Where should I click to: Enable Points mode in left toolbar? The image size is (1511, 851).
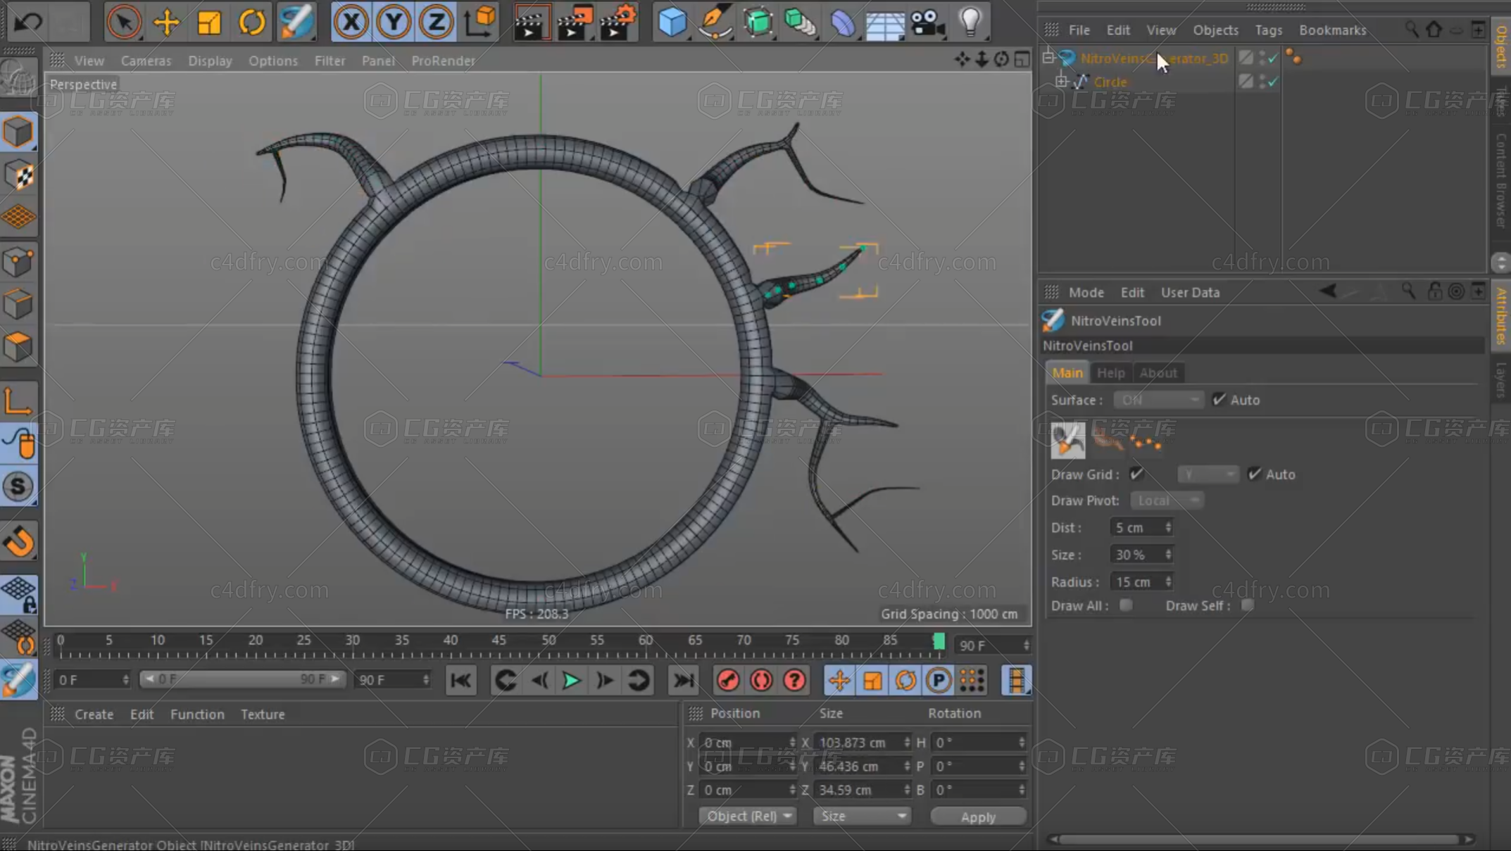click(19, 261)
